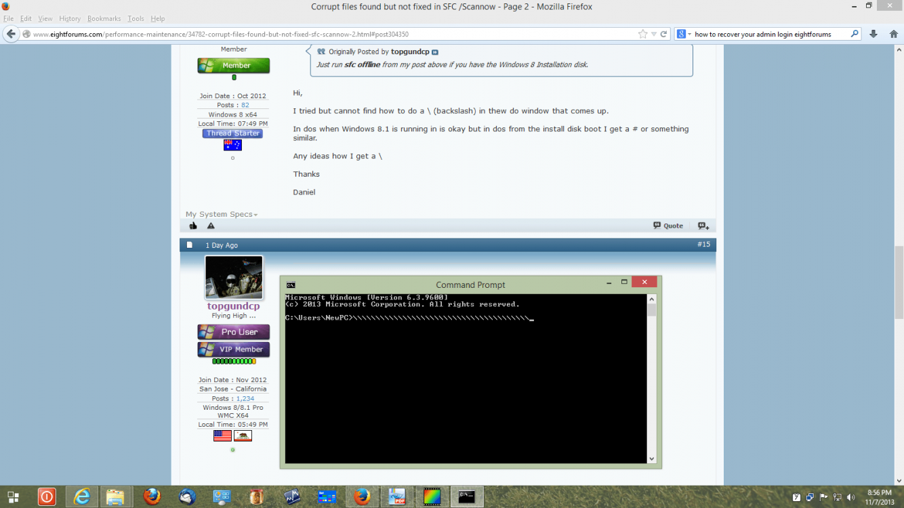View the original post via topgundcp quote arrow
This screenshot has width=904, height=508.
(x=435, y=52)
